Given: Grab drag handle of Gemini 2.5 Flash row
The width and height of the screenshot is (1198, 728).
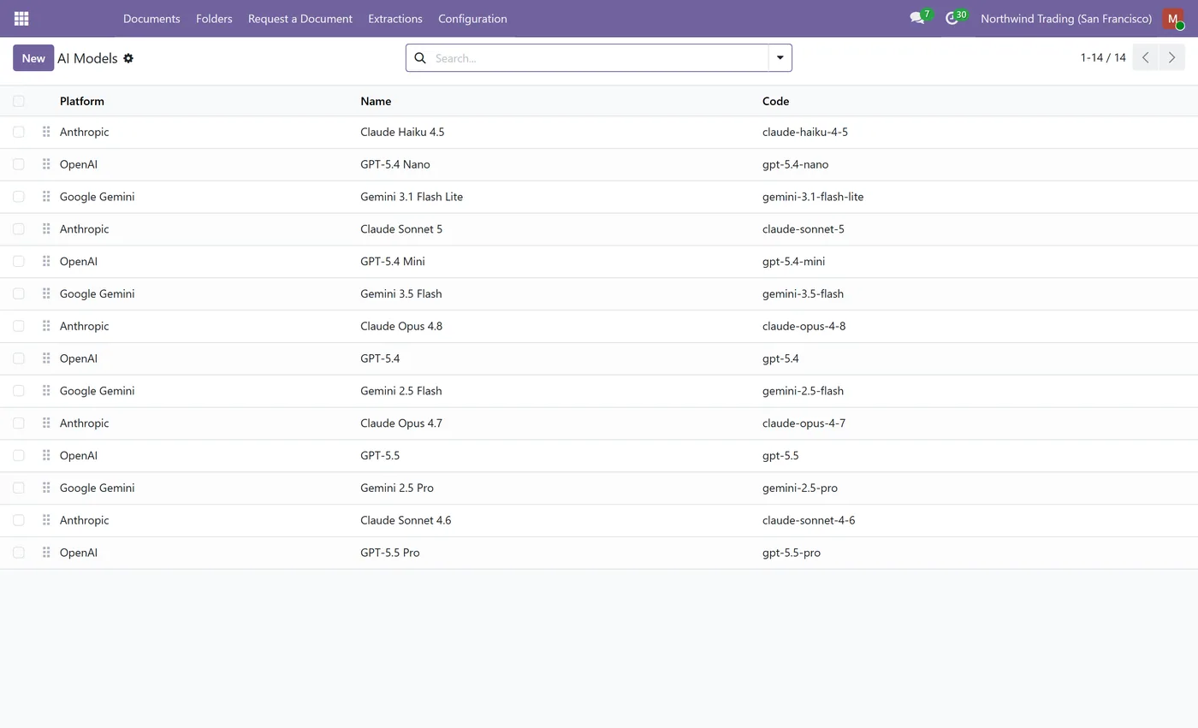Looking at the screenshot, I should click(x=46, y=391).
